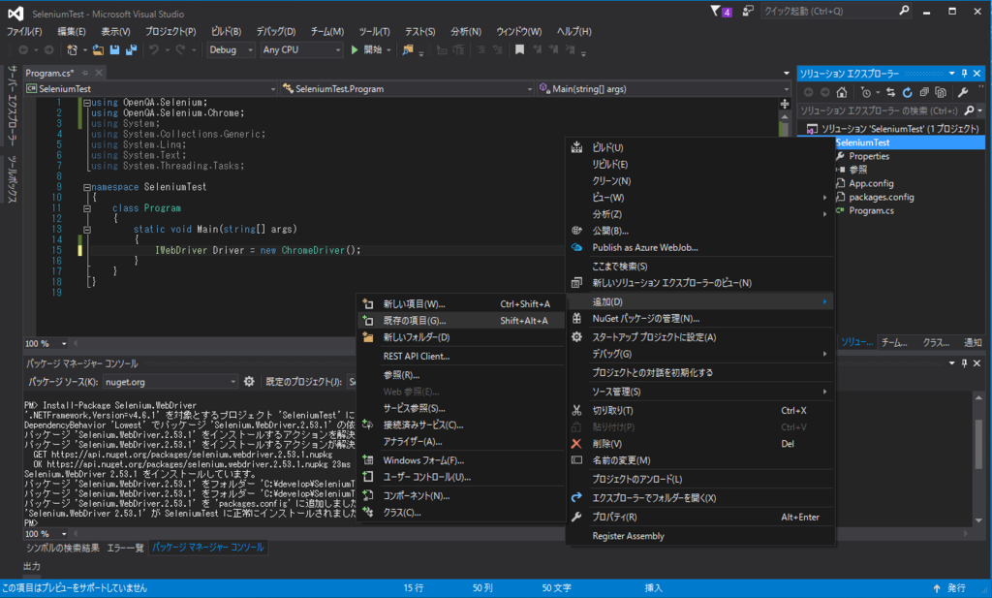Click the Save All icon

tap(132, 50)
